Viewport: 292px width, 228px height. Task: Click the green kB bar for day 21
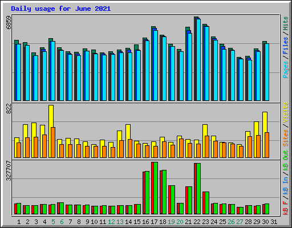(190, 201)
